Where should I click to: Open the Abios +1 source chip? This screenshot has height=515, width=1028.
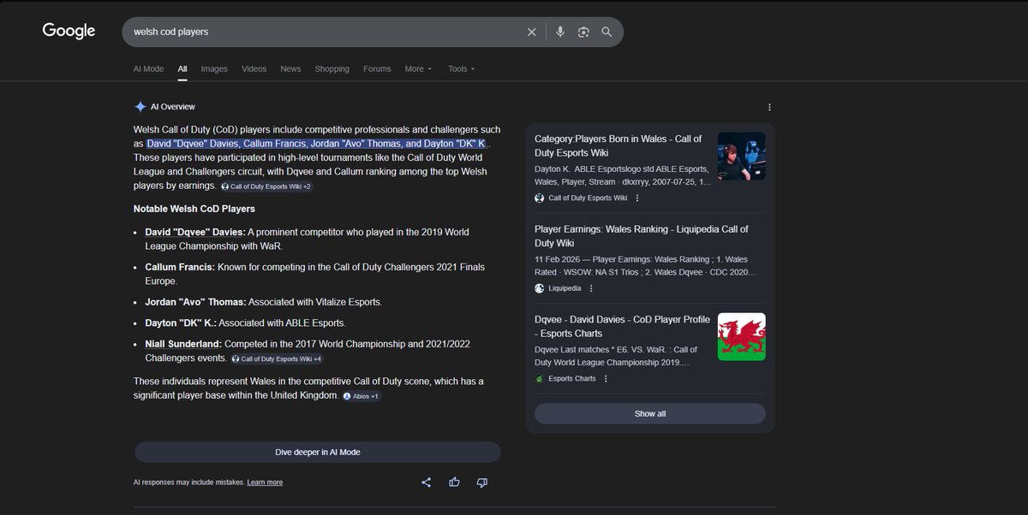click(x=362, y=396)
